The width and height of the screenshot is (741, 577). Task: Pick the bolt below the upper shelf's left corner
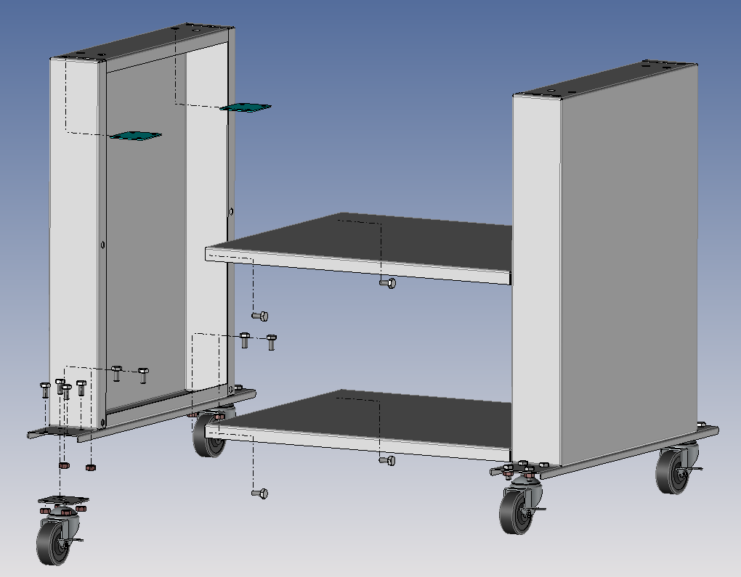click(x=260, y=316)
